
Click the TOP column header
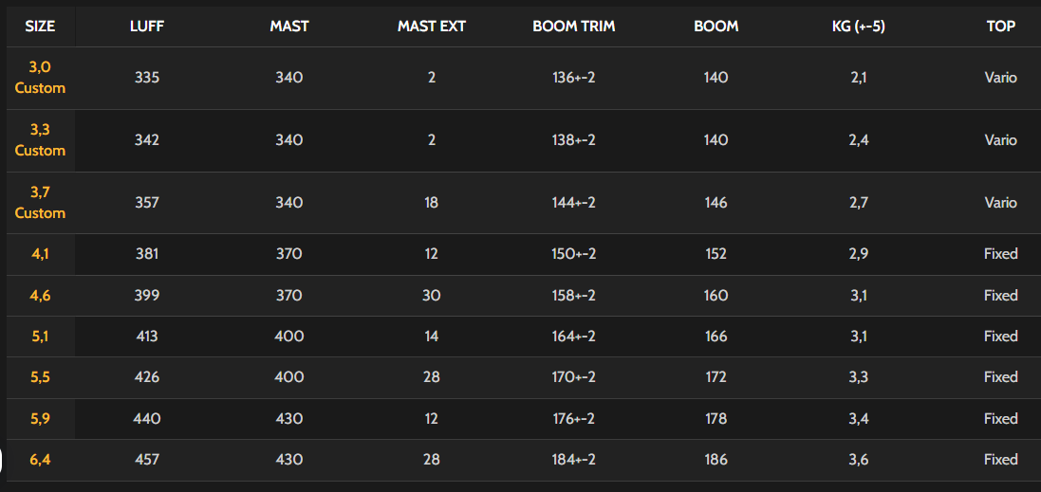click(x=1001, y=27)
